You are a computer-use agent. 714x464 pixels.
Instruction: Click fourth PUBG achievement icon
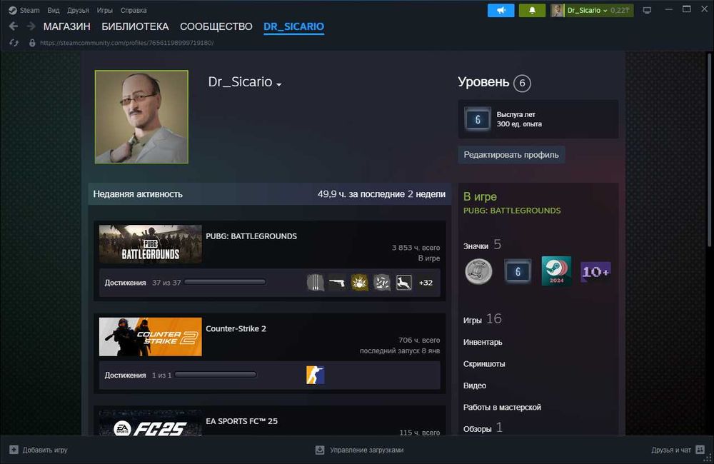coord(381,282)
